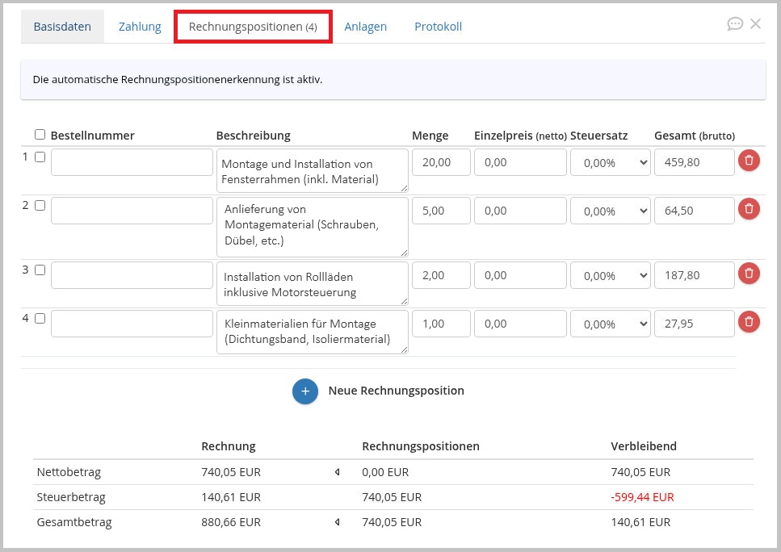Click the Gesamt field showing 459,80
The image size is (781, 552).
click(x=695, y=162)
